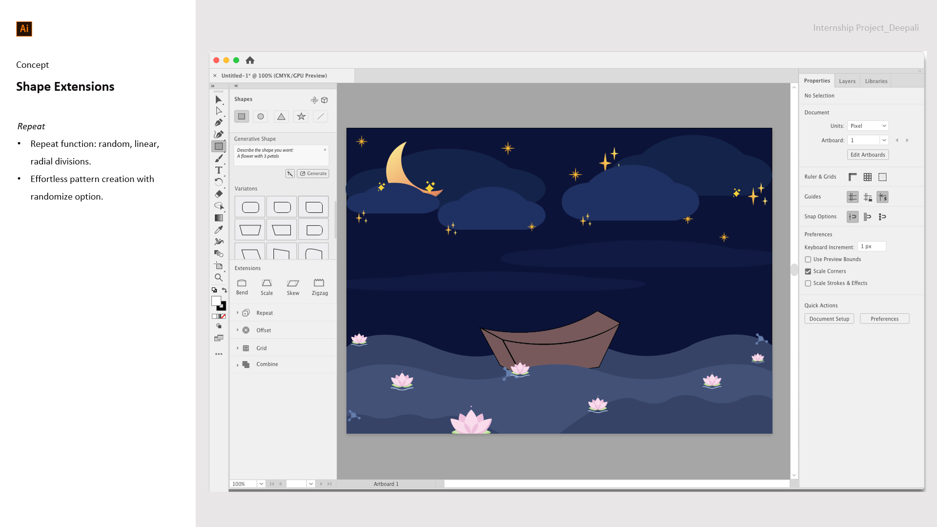
Task: Select the Zoom tool magnifier
Action: (219, 278)
